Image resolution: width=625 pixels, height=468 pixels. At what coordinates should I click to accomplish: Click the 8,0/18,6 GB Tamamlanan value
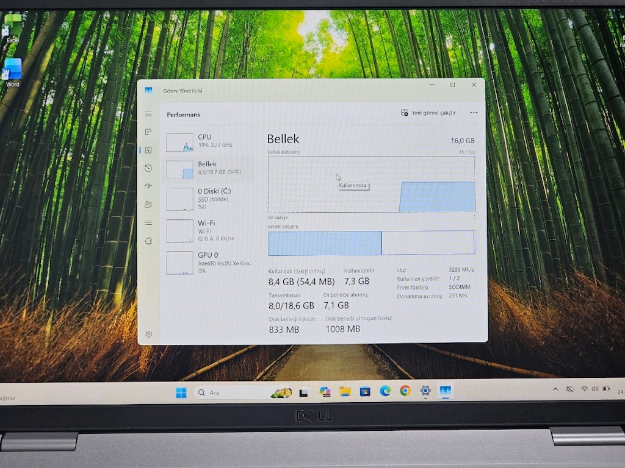291,305
